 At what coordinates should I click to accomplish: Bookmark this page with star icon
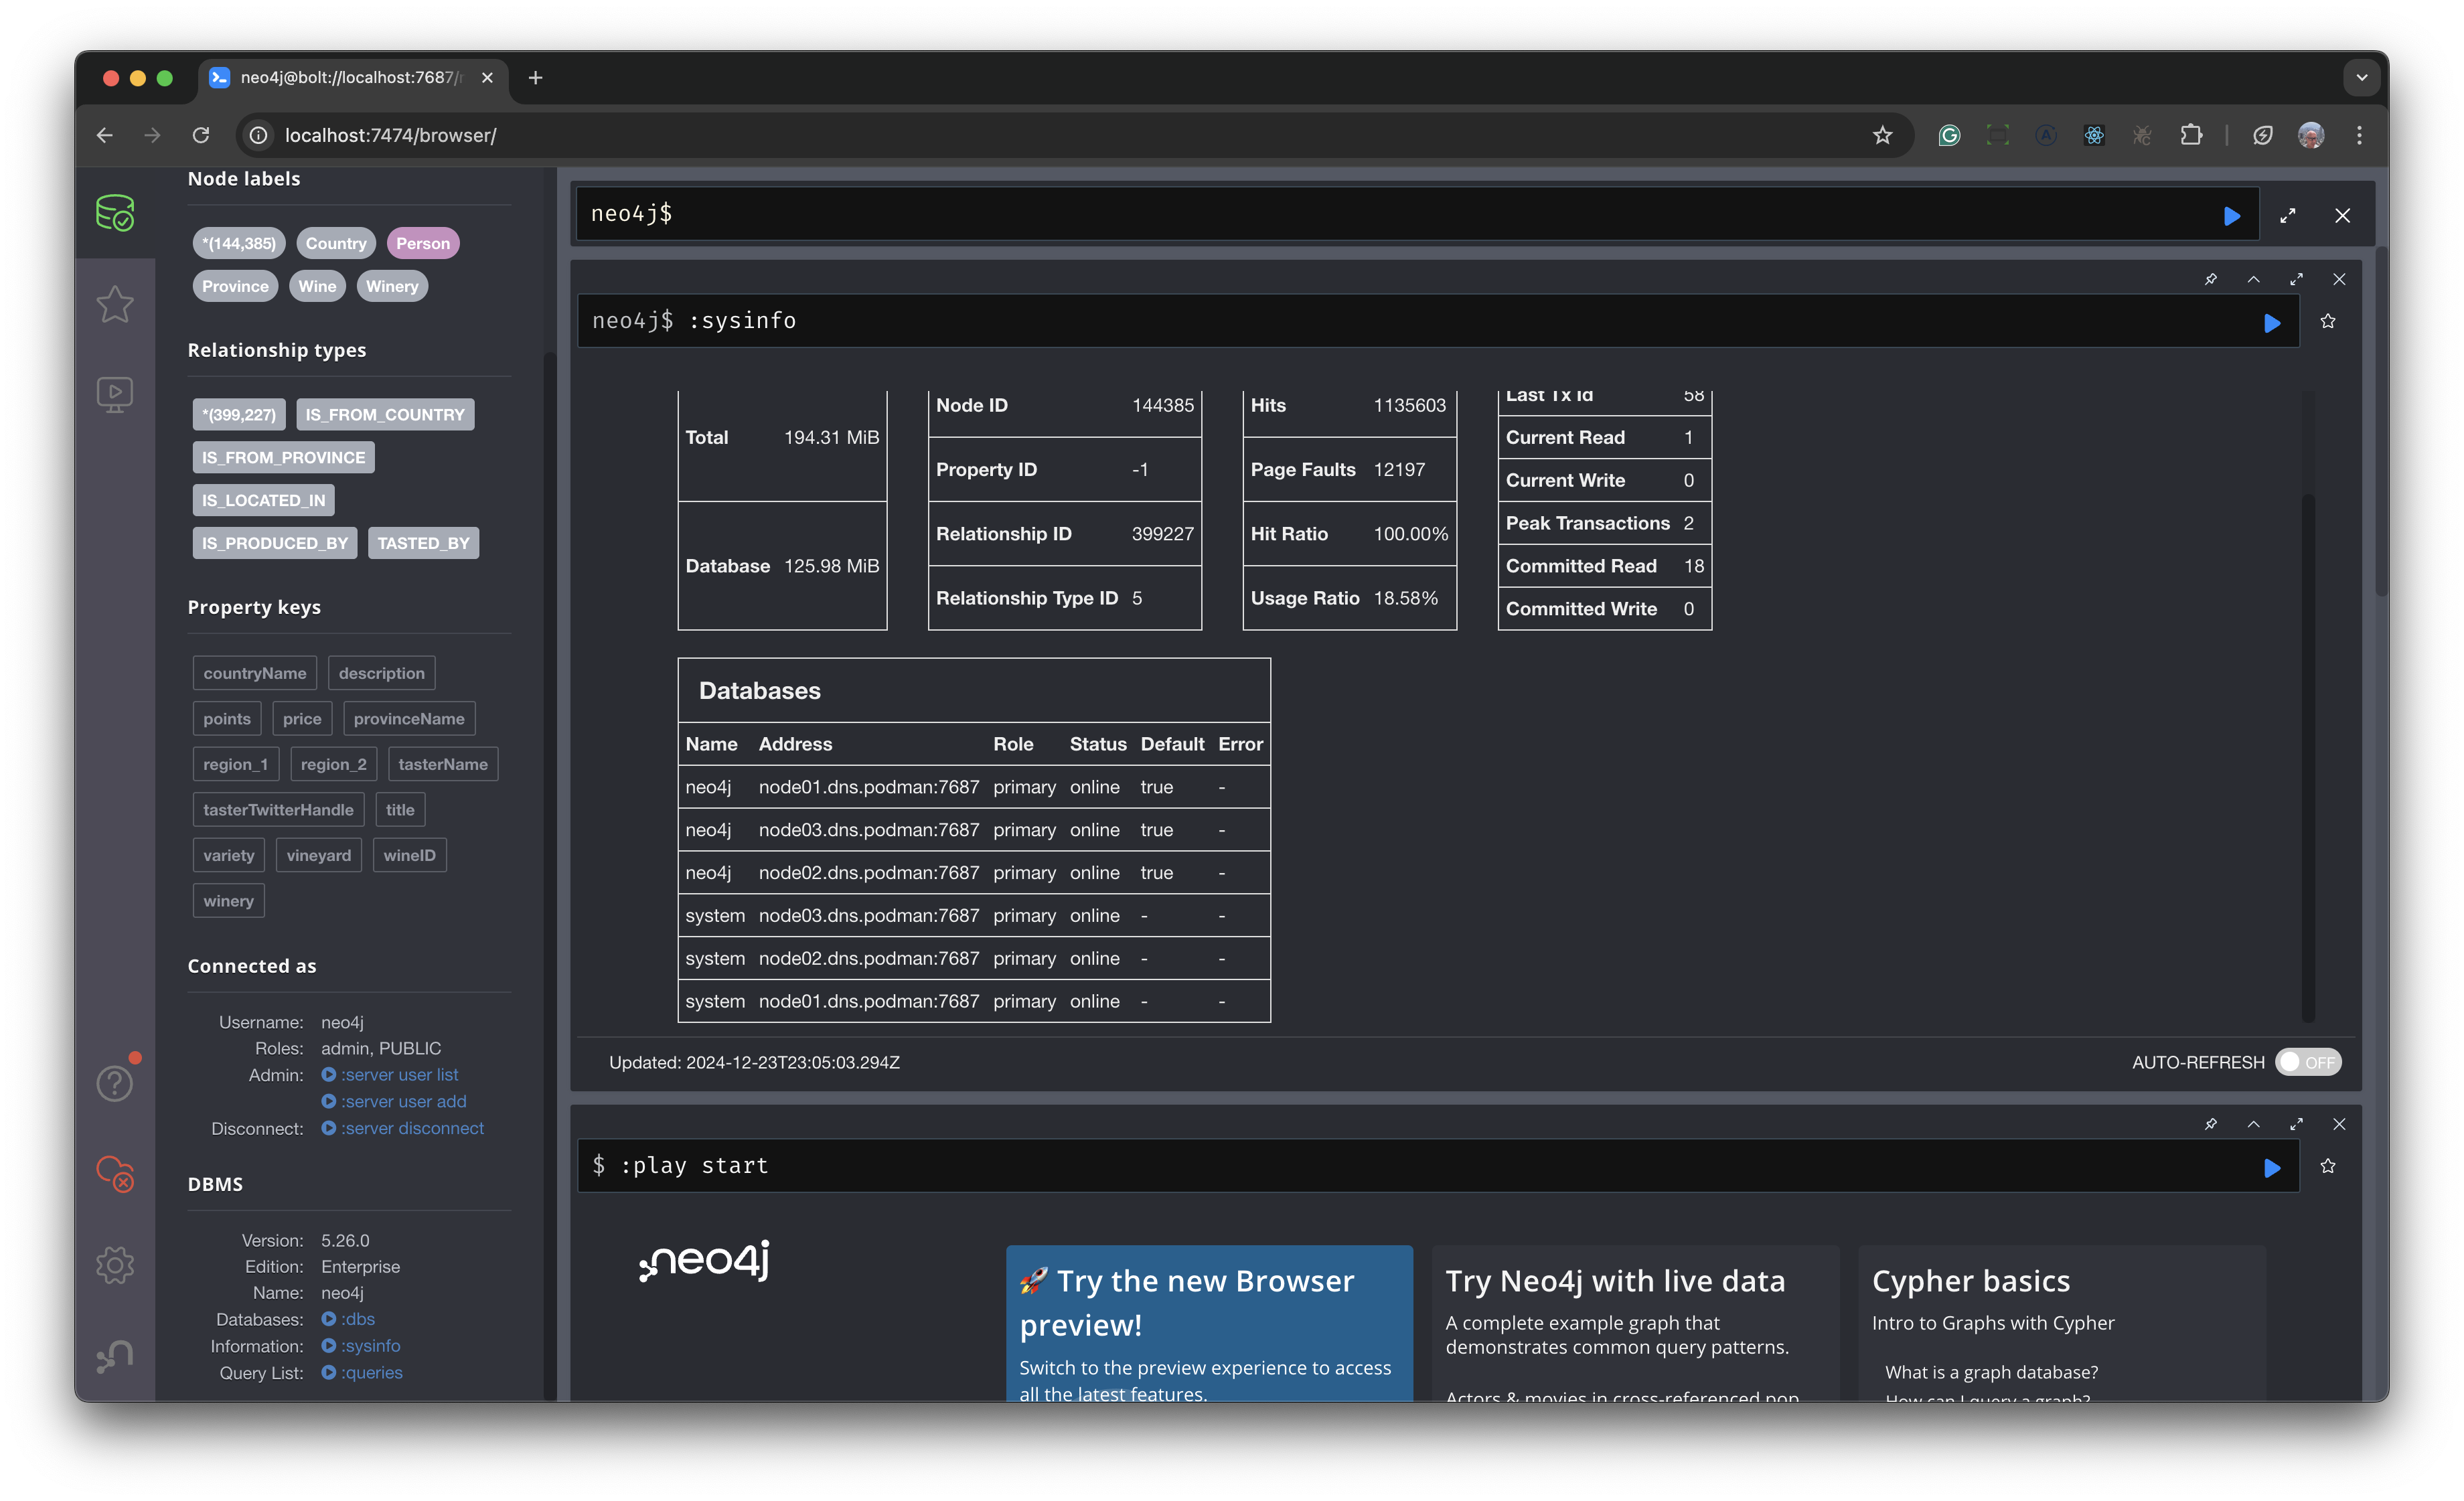[1882, 135]
